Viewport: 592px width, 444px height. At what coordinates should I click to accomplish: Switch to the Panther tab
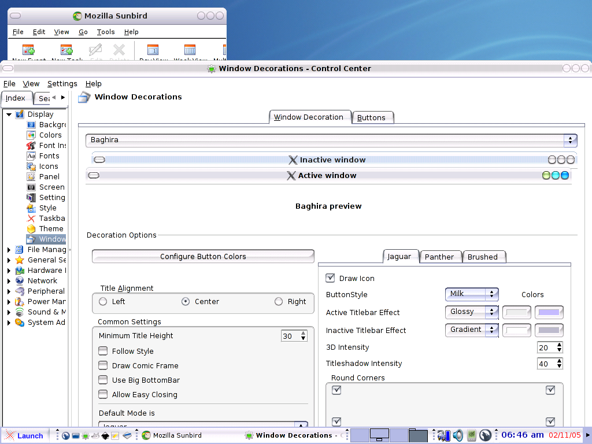[439, 257]
